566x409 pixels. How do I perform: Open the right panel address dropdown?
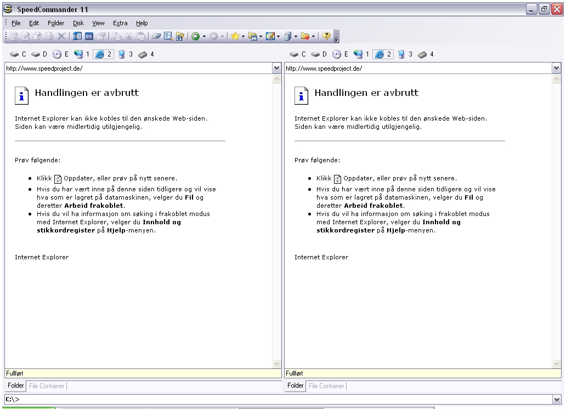tap(556, 68)
